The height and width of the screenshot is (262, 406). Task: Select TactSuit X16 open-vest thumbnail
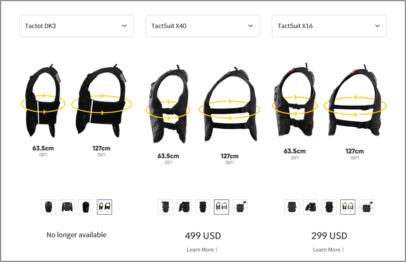pyautogui.click(x=310, y=207)
